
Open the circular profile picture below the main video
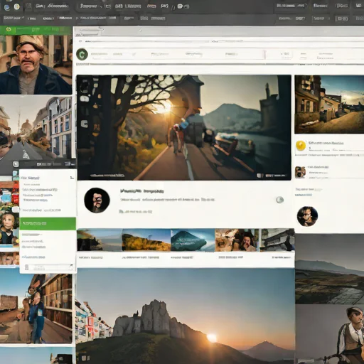97,200
